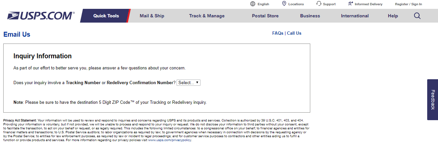Click the Locations pin icon
This screenshot has width=438, height=147.
click(284, 4)
